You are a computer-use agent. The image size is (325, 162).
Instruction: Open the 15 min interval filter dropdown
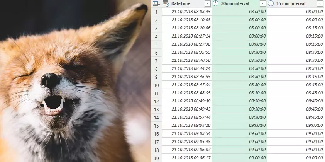320,3
